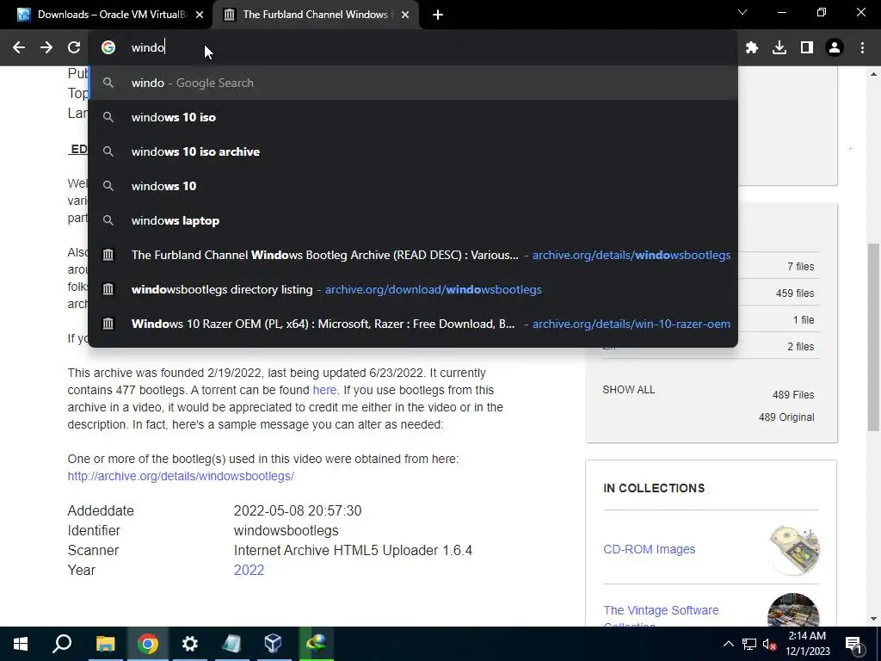Click the scrollbar down arrow
The height and width of the screenshot is (661, 881).
click(874, 619)
